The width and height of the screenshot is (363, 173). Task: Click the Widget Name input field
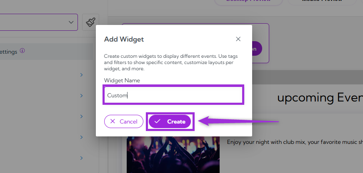tap(173, 95)
